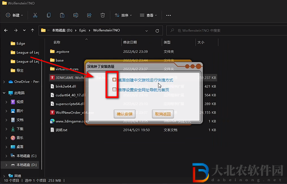287x184 pixels.
Task: Go up one folder level arrow
Action: point(33,31)
